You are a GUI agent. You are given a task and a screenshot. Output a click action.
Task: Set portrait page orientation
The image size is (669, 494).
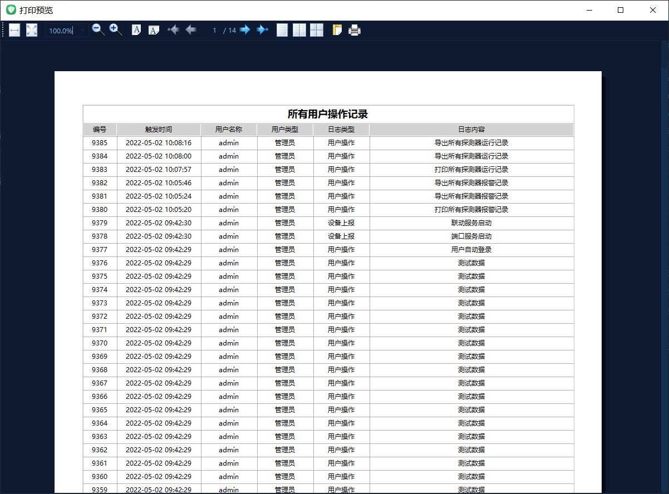(136, 30)
